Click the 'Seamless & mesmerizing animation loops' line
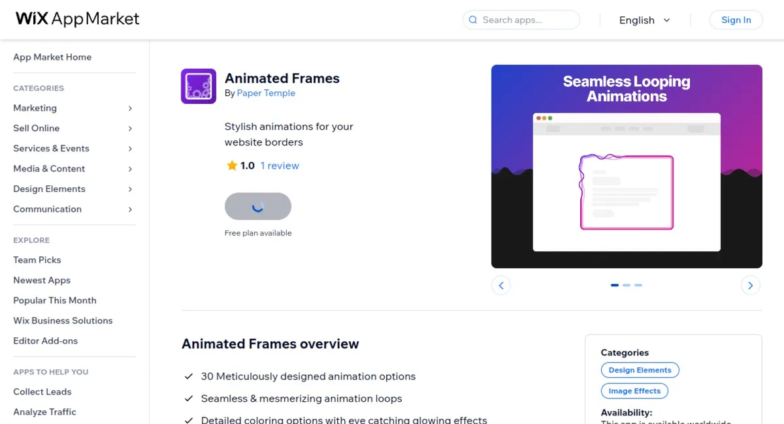The width and height of the screenshot is (784, 424). pyautogui.click(x=302, y=399)
